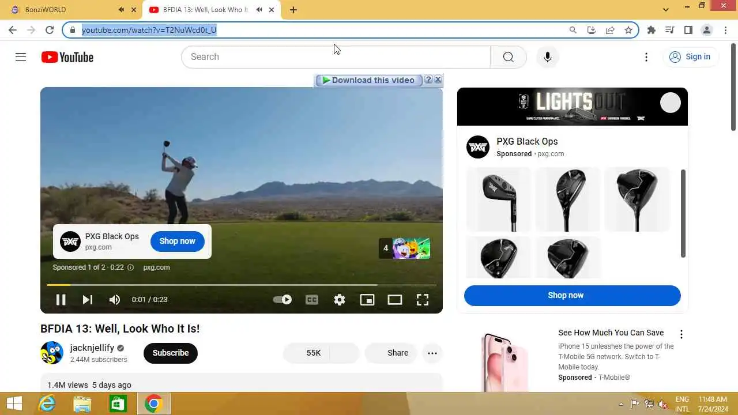Image resolution: width=738 pixels, height=415 pixels.
Task: Click the sidebar Shop now button
Action: [573, 295]
